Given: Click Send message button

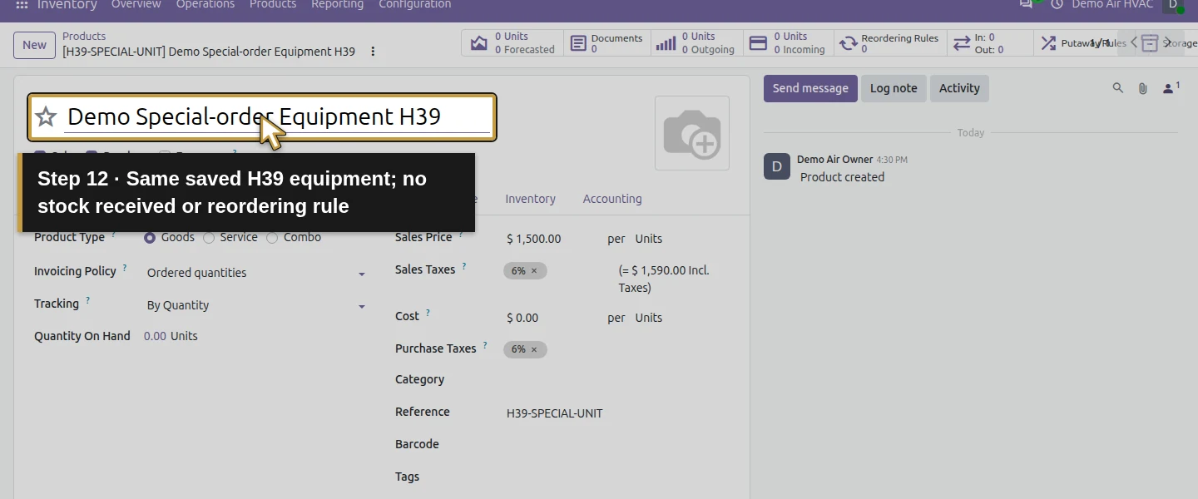Looking at the screenshot, I should [810, 88].
